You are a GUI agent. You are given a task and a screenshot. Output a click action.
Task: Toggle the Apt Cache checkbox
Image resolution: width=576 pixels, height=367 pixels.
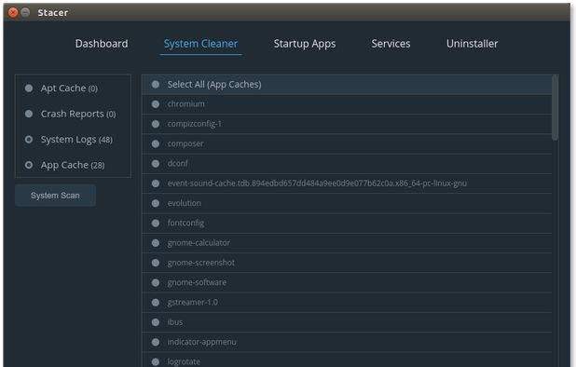pos(29,88)
